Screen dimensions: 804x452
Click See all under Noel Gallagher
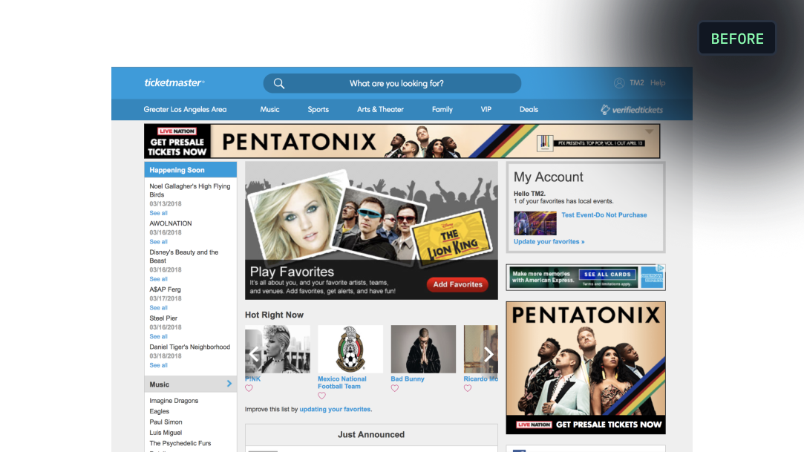coord(158,213)
